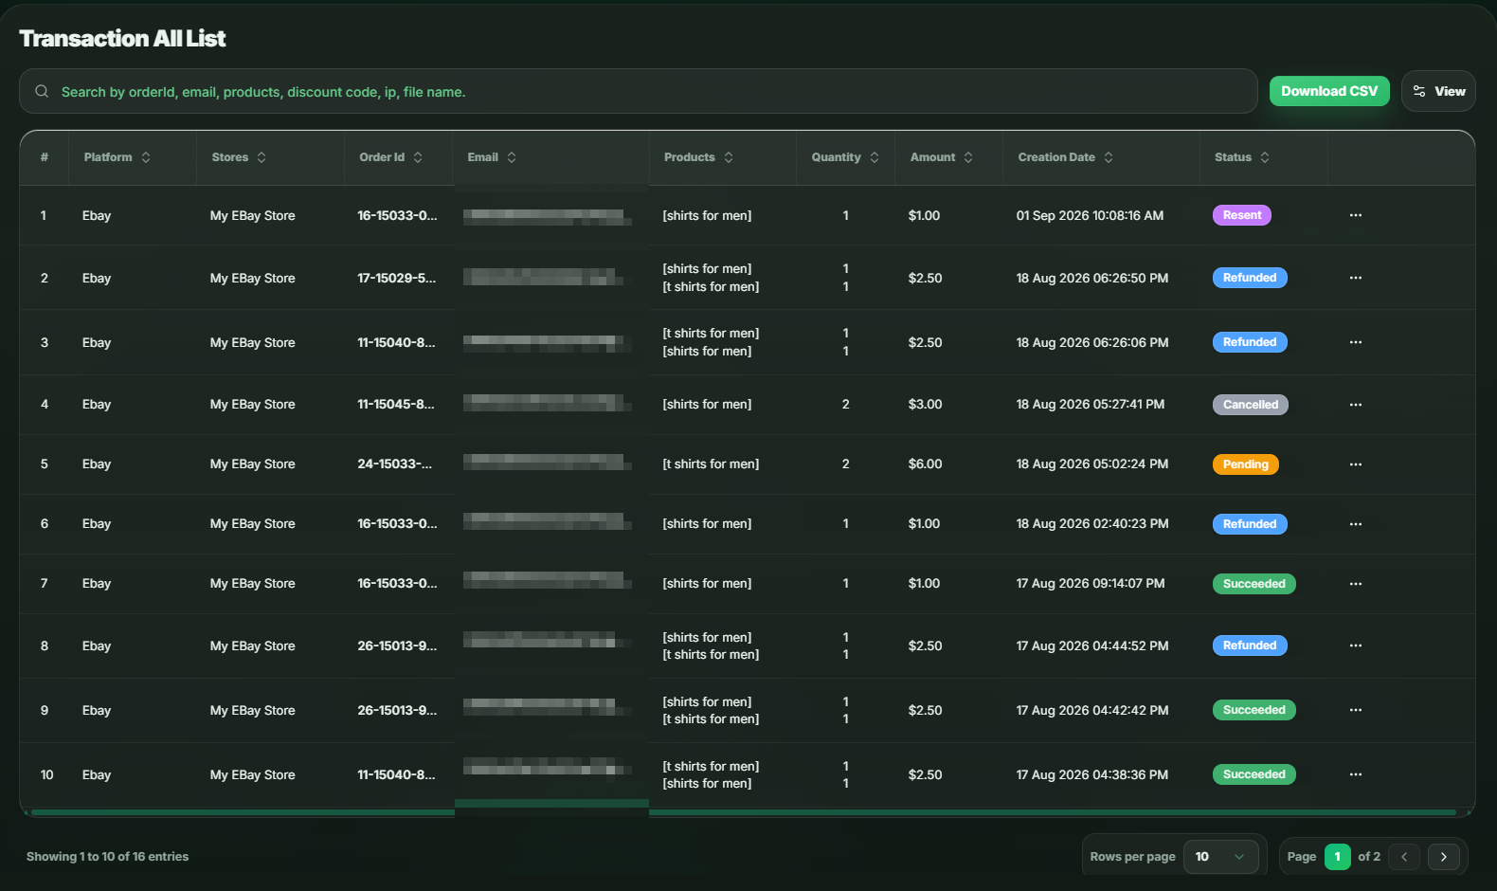
Task: Click amount $3.00
Action: [925, 405]
